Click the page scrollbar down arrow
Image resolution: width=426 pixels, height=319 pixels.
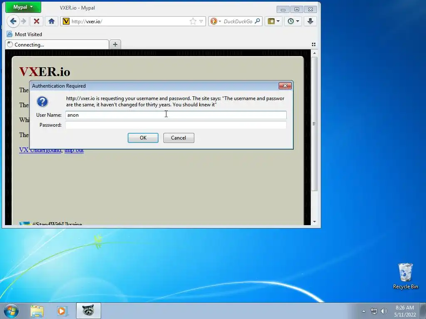pos(315,222)
